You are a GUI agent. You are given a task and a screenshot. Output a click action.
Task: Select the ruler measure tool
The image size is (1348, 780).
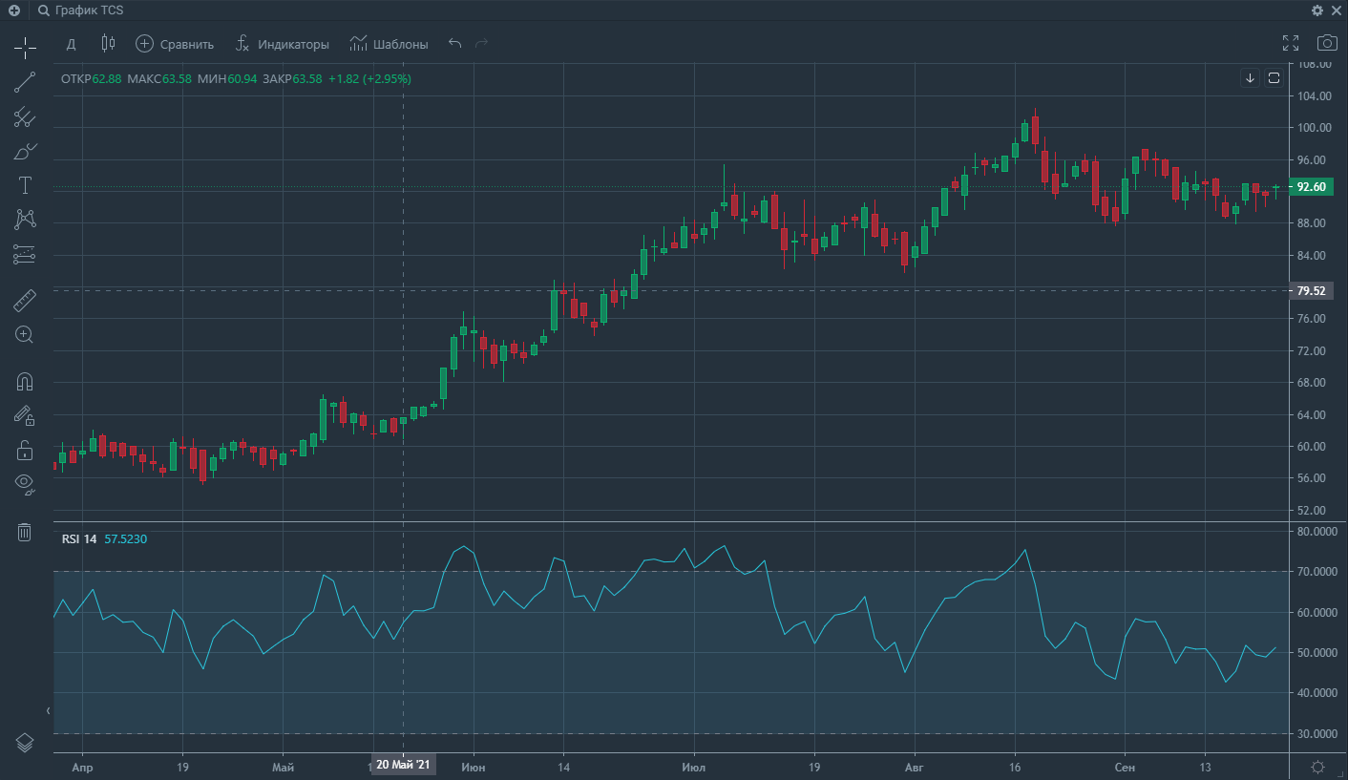(x=25, y=302)
